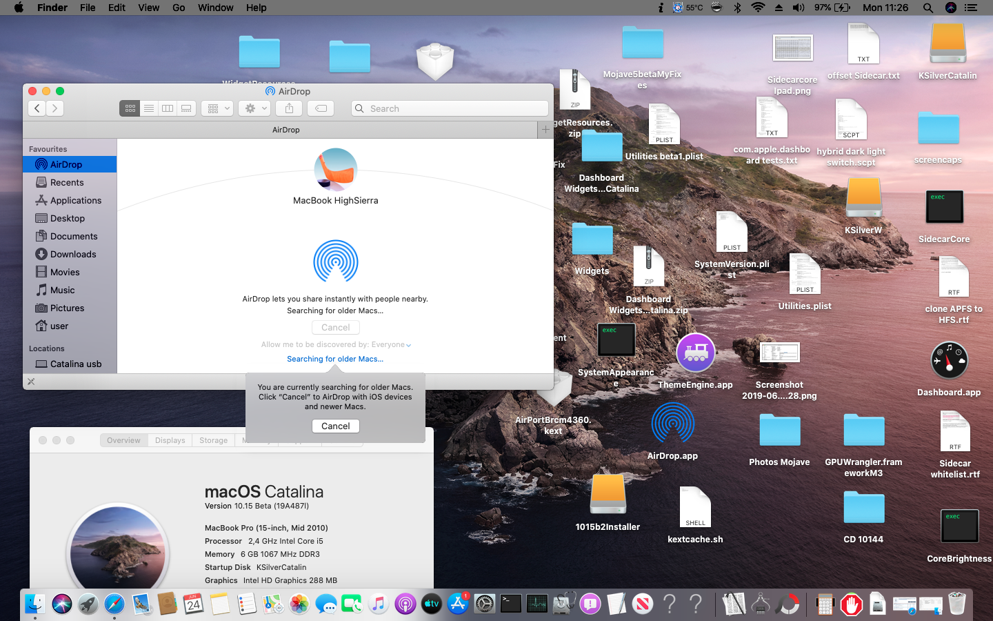The image size is (993, 621).
Task: Click the greyed Cancel button in AirDrop pane
Action: pyautogui.click(x=336, y=327)
